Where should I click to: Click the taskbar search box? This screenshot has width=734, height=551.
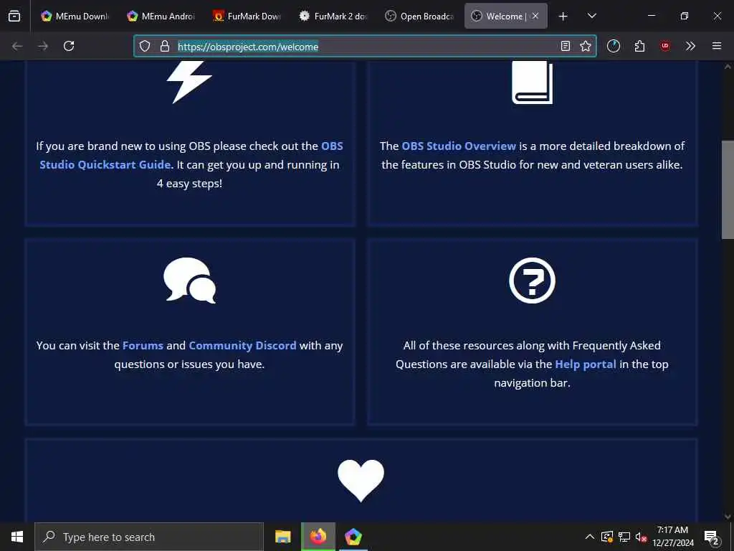point(149,537)
